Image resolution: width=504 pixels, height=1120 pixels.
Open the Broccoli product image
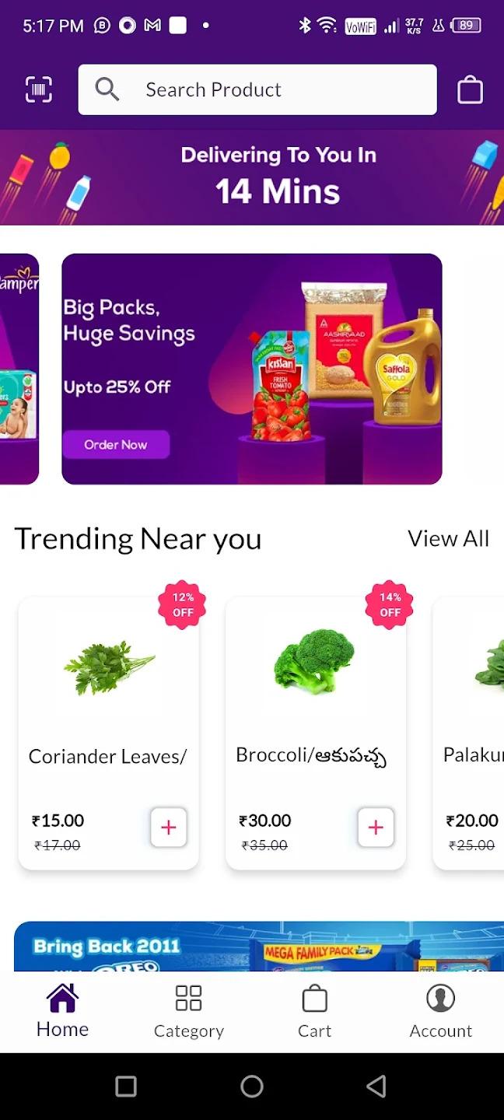[314, 662]
